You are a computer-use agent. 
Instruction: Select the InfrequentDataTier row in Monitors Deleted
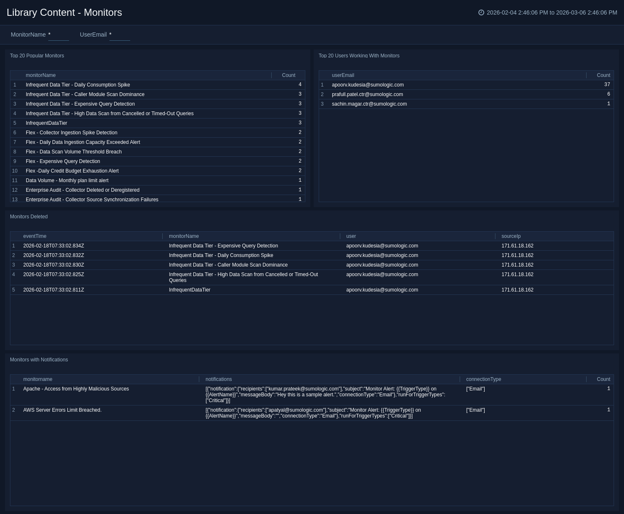click(x=190, y=290)
